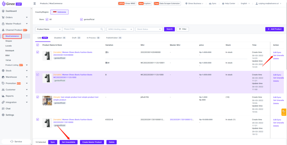Open the Help Center

point(229,3)
